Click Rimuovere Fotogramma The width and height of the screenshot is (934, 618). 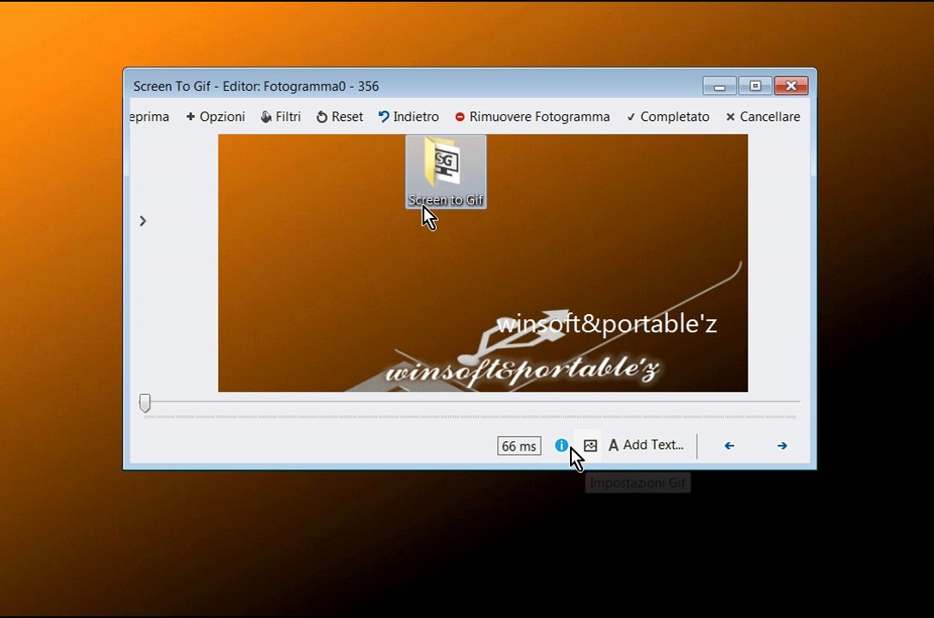pos(532,117)
